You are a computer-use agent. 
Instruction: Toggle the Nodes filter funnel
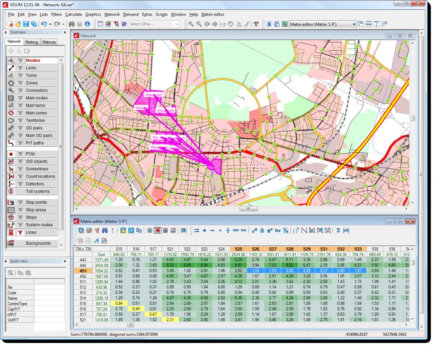pyautogui.click(x=20, y=60)
